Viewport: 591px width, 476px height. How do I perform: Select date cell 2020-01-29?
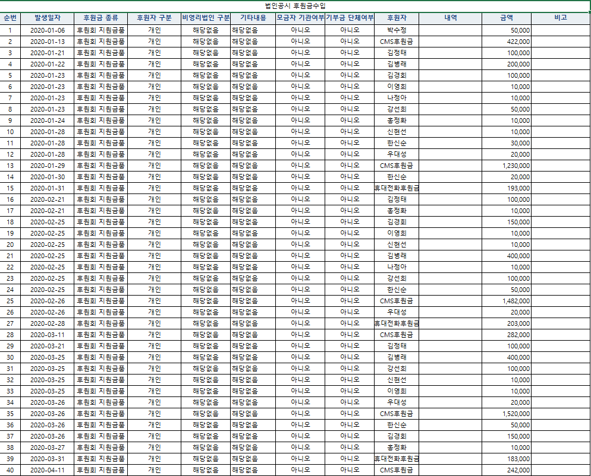coord(48,166)
